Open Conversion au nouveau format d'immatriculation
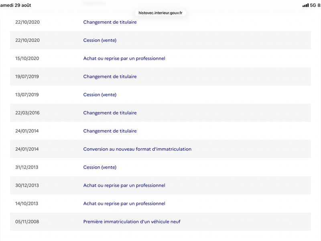 pyautogui.click(x=137, y=149)
